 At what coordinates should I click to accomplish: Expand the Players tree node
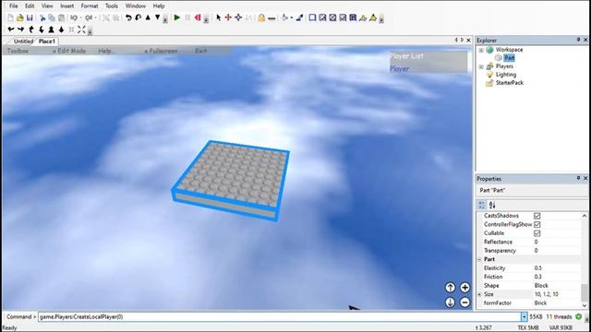(481, 66)
